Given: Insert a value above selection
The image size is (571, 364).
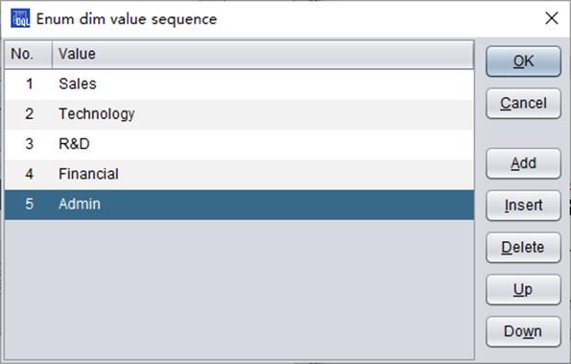Looking at the screenshot, I should tap(523, 206).
